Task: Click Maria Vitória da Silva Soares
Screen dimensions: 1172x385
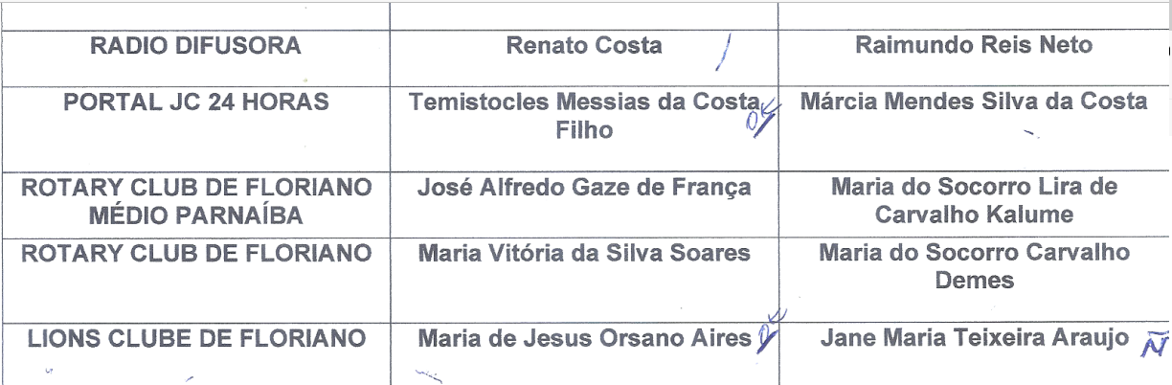Action: 584,254
